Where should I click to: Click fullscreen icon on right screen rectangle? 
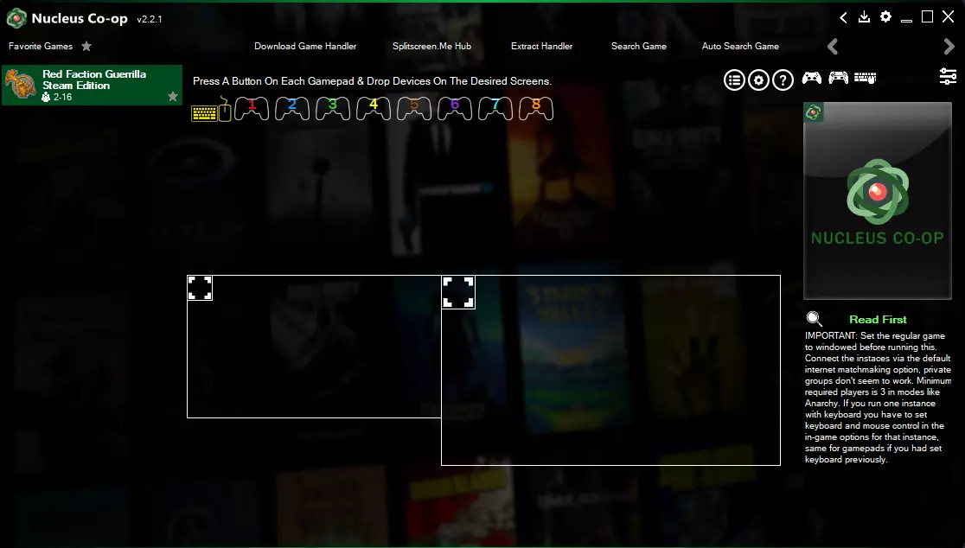pyautogui.click(x=458, y=292)
